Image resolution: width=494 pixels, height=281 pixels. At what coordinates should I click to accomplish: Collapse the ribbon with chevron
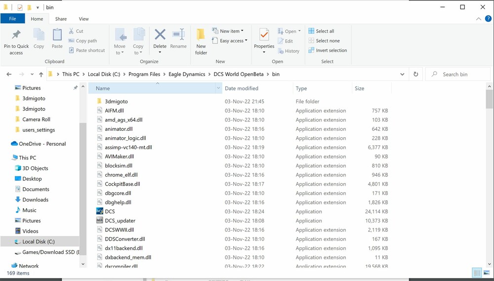pos(479,19)
